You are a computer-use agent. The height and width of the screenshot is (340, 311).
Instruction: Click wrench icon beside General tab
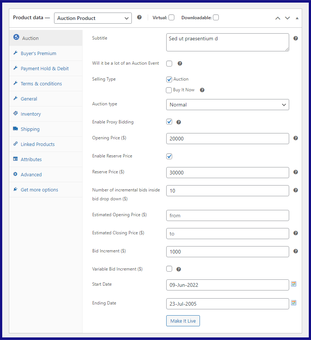(x=16, y=98)
